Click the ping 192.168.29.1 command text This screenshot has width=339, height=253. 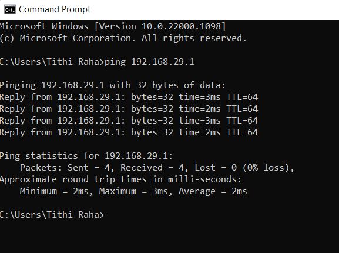(x=149, y=62)
